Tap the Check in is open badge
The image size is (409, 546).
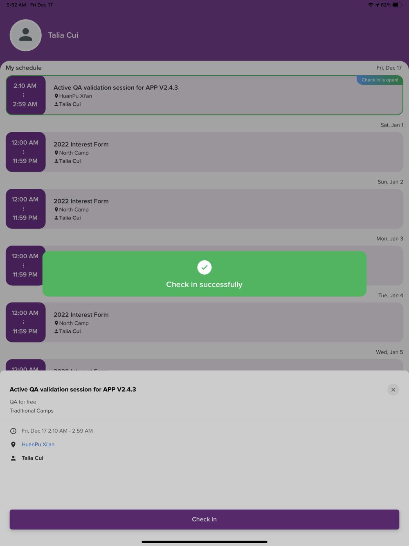pyautogui.click(x=380, y=80)
